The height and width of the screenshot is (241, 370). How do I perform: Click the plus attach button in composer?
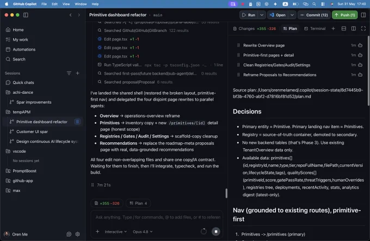point(97,232)
